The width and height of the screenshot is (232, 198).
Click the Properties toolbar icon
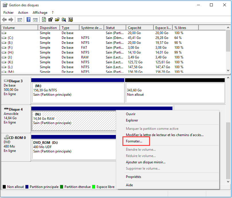[50, 19]
